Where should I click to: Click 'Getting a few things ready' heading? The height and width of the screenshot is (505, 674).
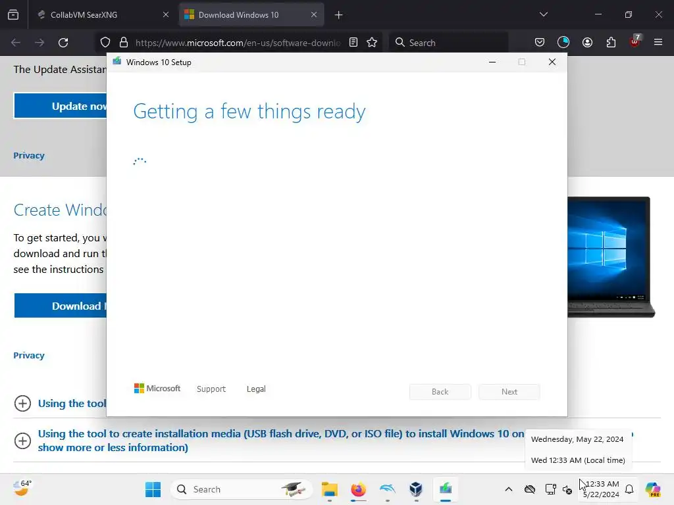click(249, 112)
